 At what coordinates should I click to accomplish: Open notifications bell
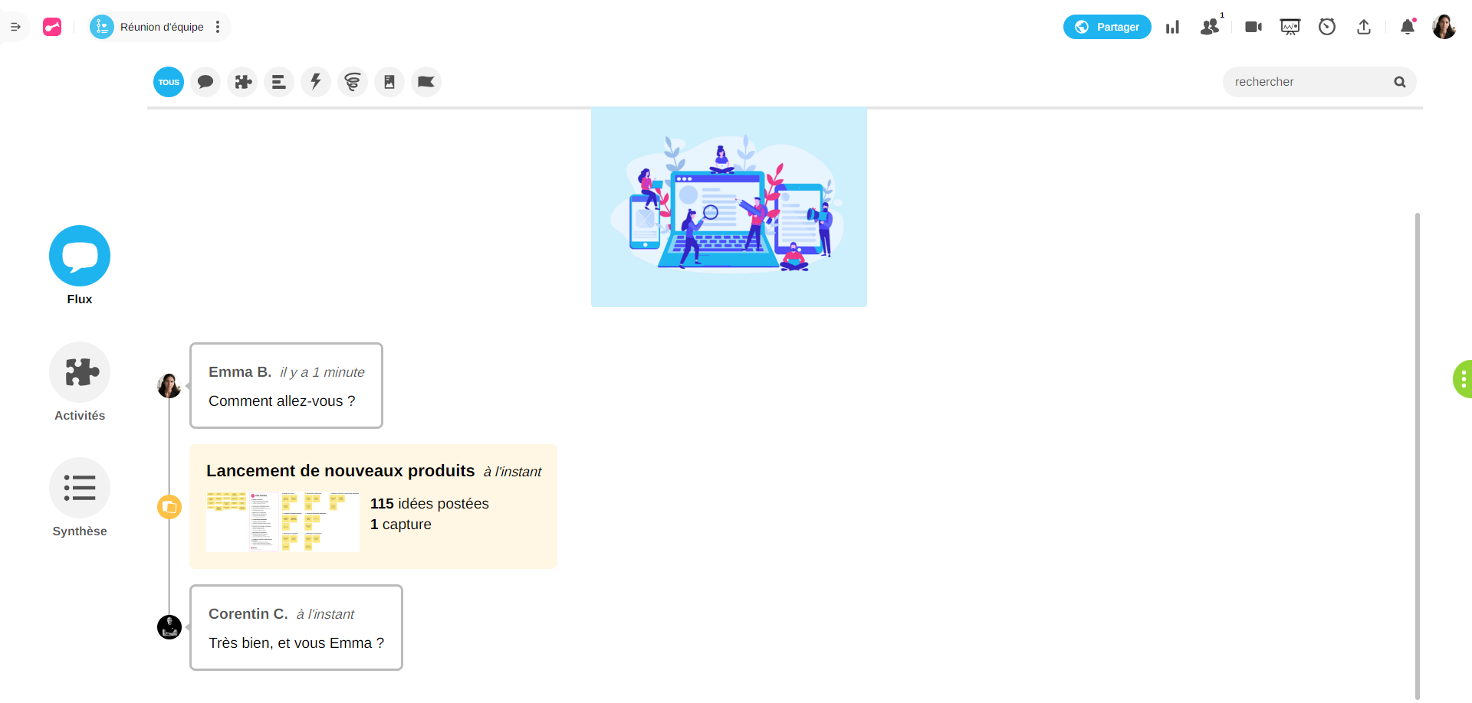point(1407,27)
